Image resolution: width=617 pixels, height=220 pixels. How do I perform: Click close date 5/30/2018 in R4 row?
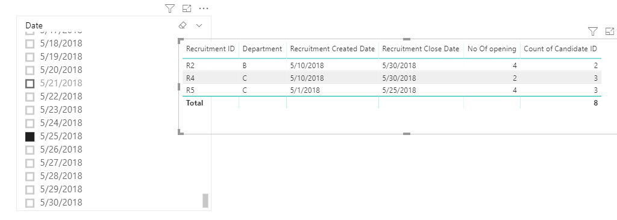[x=399, y=78]
